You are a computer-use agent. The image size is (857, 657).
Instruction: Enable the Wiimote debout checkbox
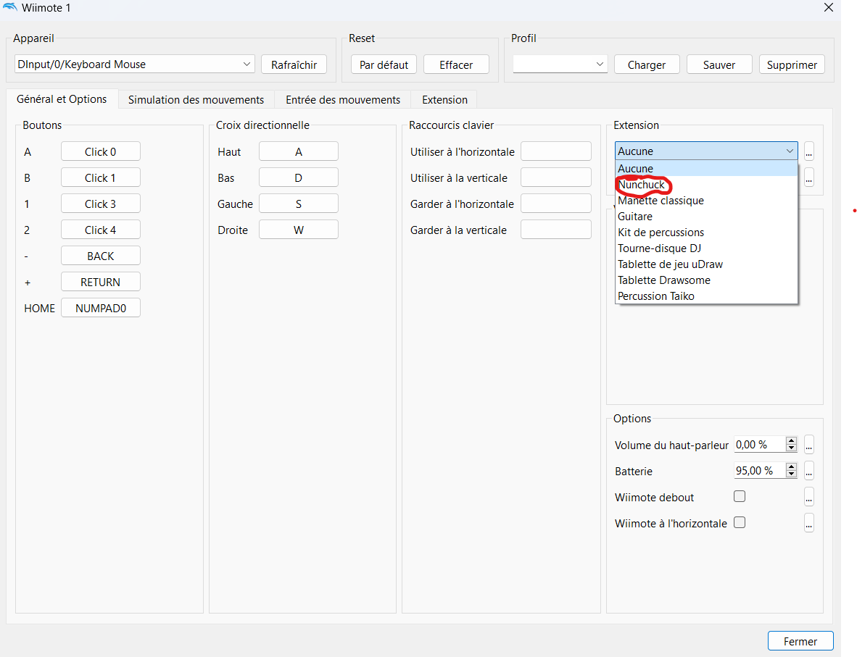click(740, 497)
